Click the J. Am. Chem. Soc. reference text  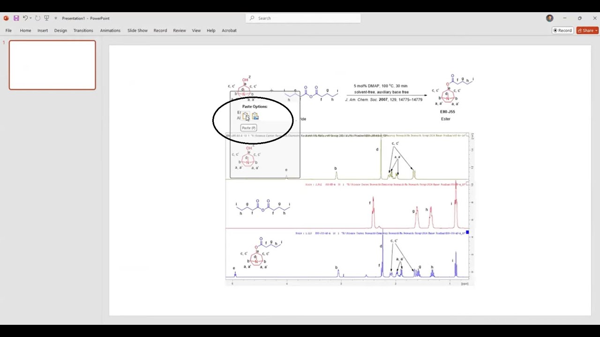(383, 100)
